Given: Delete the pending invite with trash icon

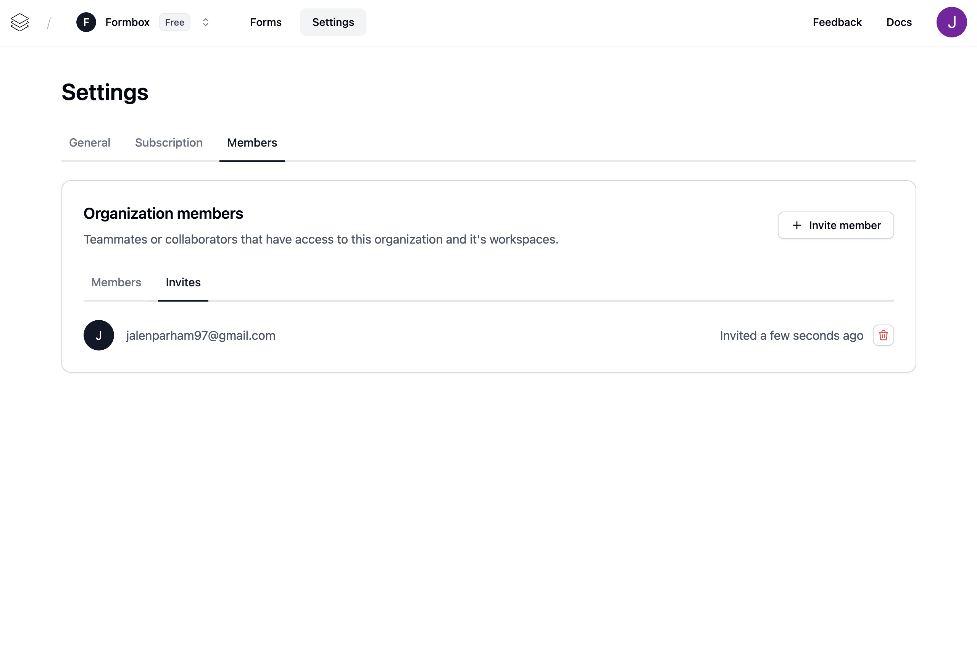Looking at the screenshot, I should (x=883, y=335).
